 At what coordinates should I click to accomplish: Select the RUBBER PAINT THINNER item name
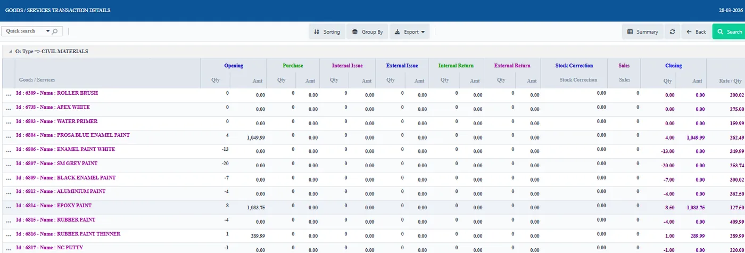[x=68, y=234]
